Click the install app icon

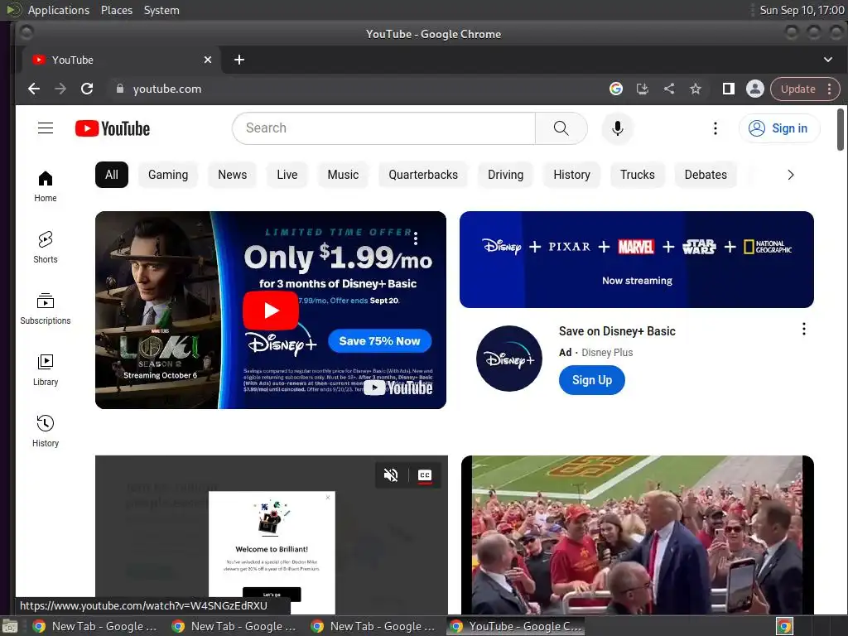tap(642, 89)
